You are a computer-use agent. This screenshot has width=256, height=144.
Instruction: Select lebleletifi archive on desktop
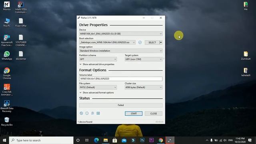(246, 72)
